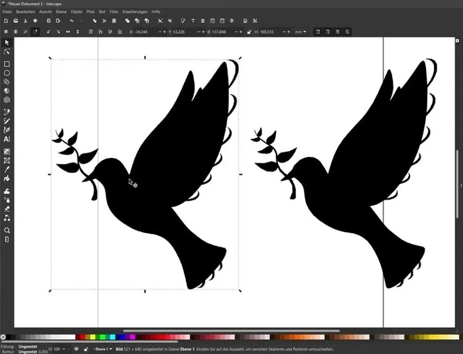The image size is (463, 354).
Task: Activate the Spiral tool
Action: click(7, 99)
